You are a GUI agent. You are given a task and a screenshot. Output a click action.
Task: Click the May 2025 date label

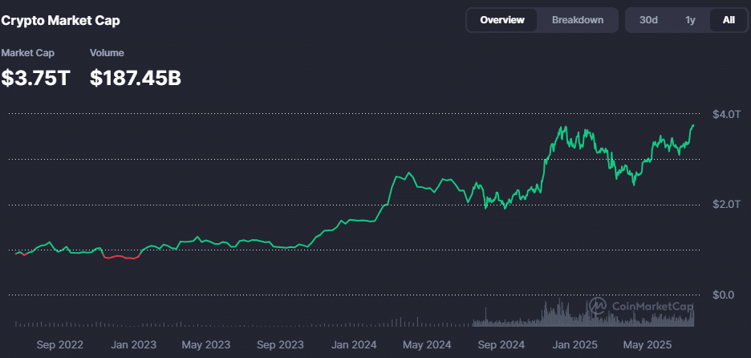pos(647,345)
